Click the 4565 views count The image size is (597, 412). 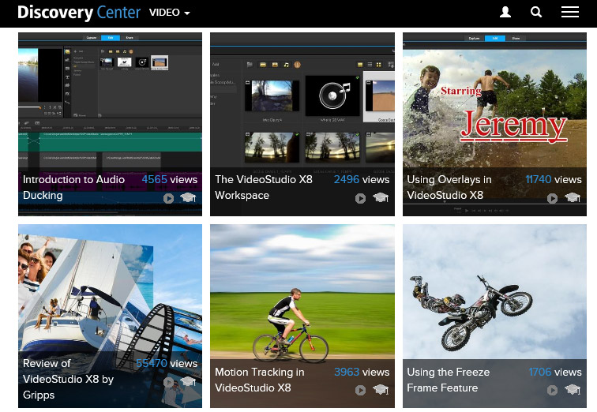click(x=170, y=180)
